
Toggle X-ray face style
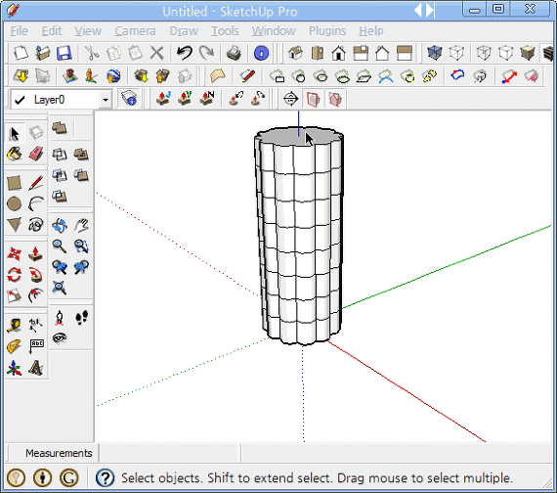pos(435,53)
